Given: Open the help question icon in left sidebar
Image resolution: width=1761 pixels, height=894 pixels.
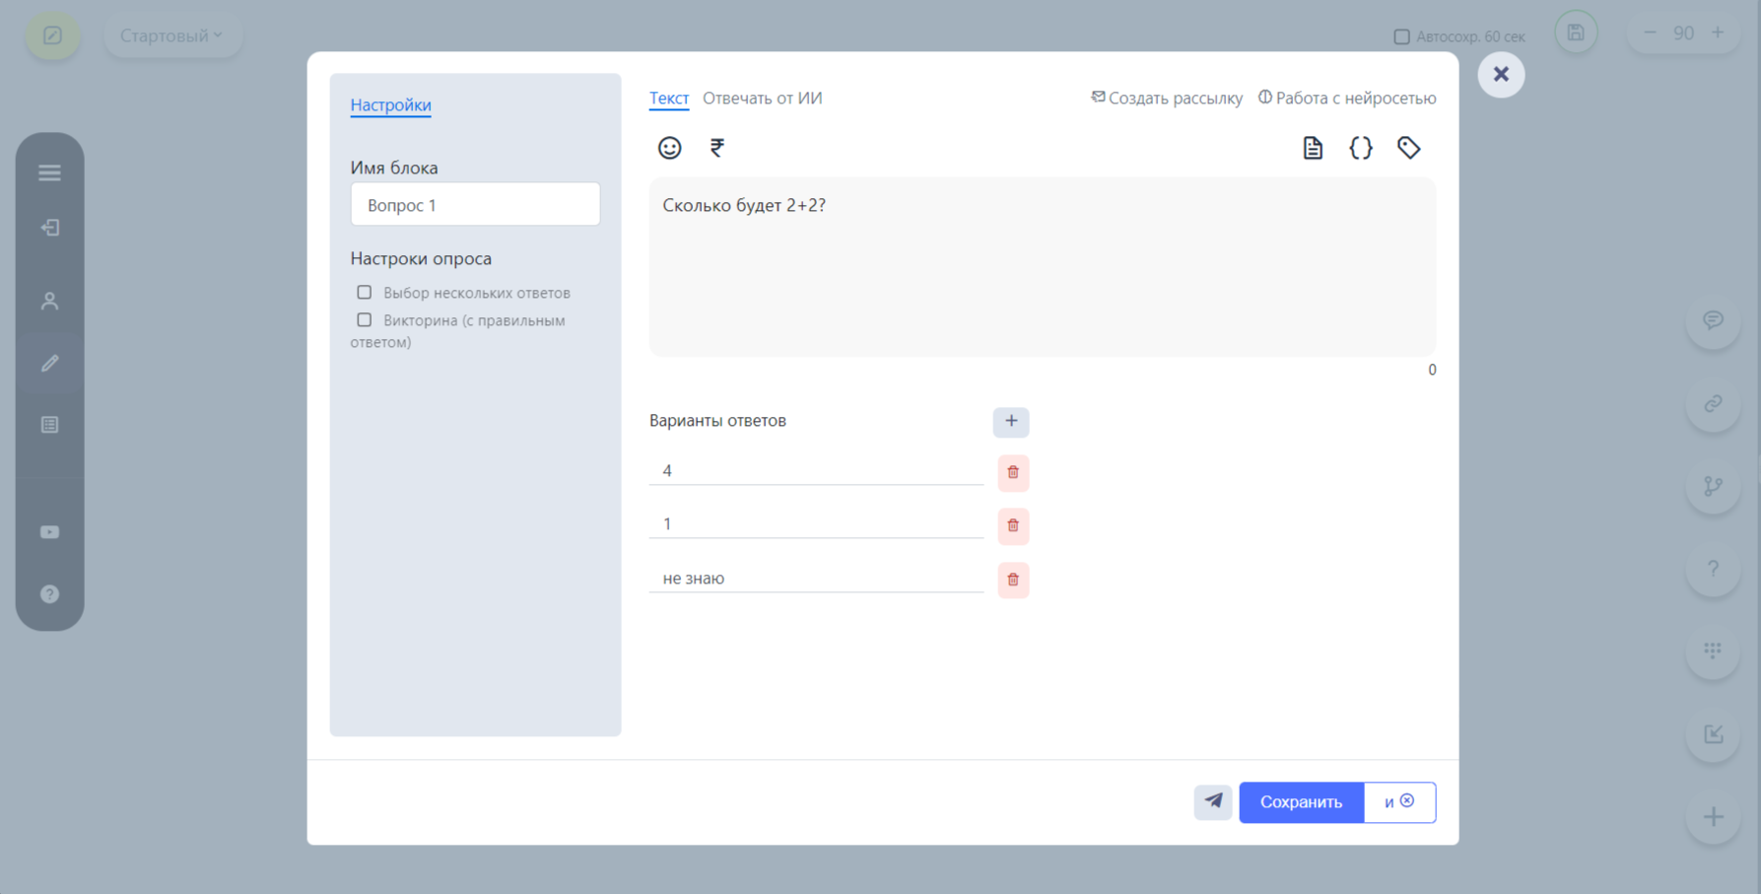Looking at the screenshot, I should pyautogui.click(x=49, y=594).
